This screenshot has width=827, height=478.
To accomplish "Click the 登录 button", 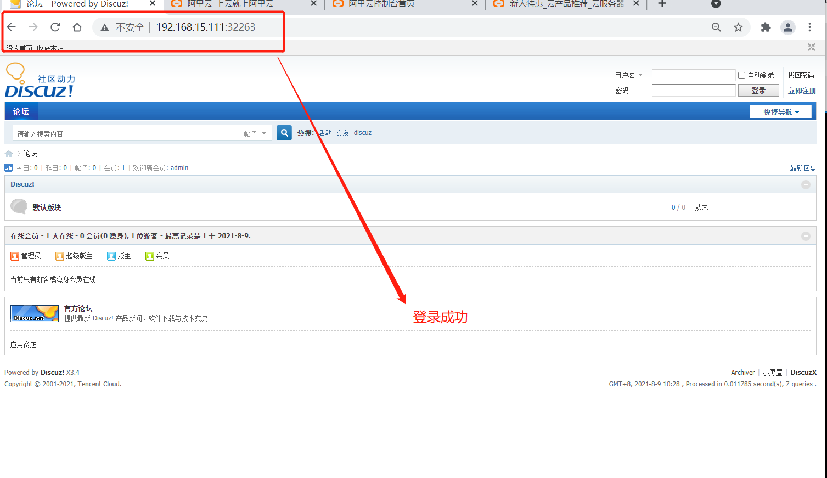I will 758,91.
